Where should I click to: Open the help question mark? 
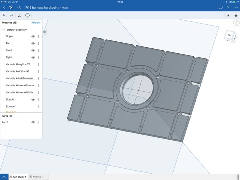click(228, 7)
